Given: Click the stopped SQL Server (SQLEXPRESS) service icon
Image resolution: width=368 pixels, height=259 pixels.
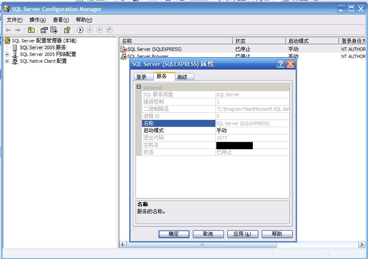Looking at the screenshot, I should (x=124, y=49).
